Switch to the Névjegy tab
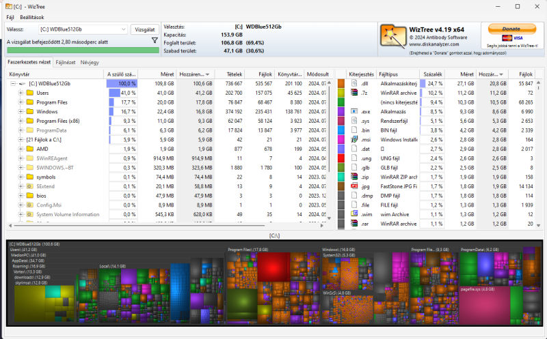547x339 pixels. pyautogui.click(x=90, y=62)
